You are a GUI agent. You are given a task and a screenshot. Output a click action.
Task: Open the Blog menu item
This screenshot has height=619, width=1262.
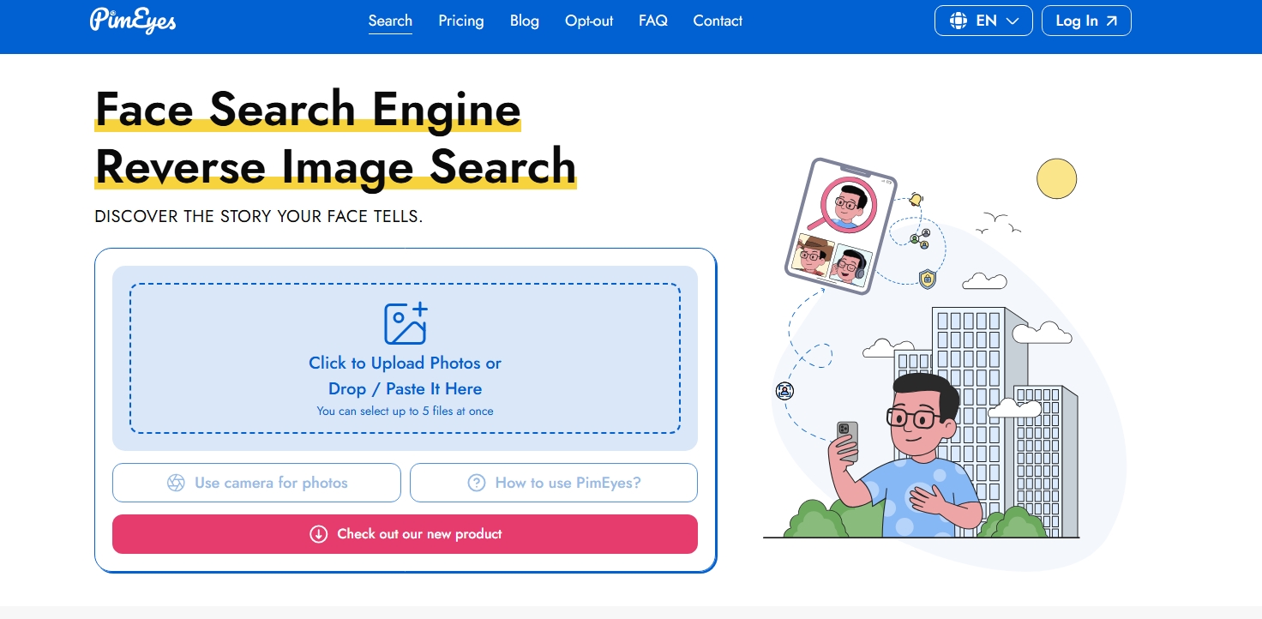pyautogui.click(x=525, y=21)
